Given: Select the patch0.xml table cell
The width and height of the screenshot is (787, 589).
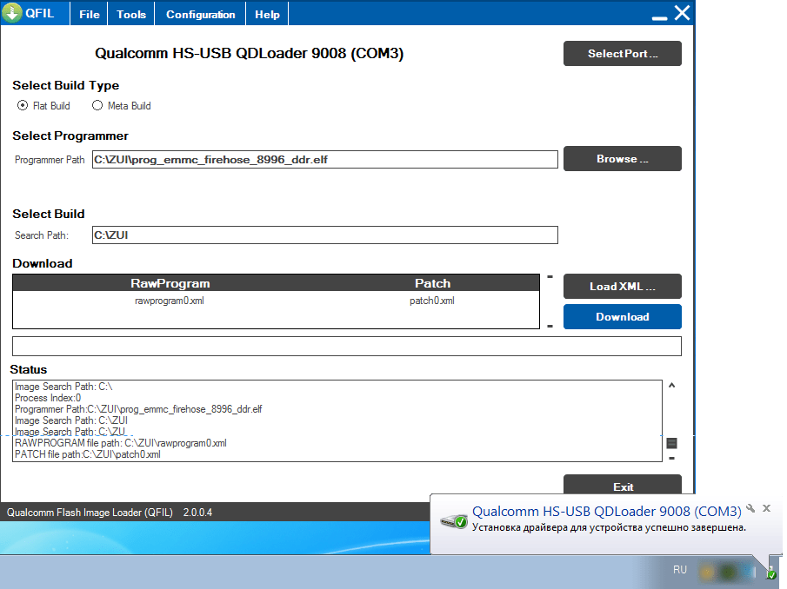Looking at the screenshot, I should [432, 301].
